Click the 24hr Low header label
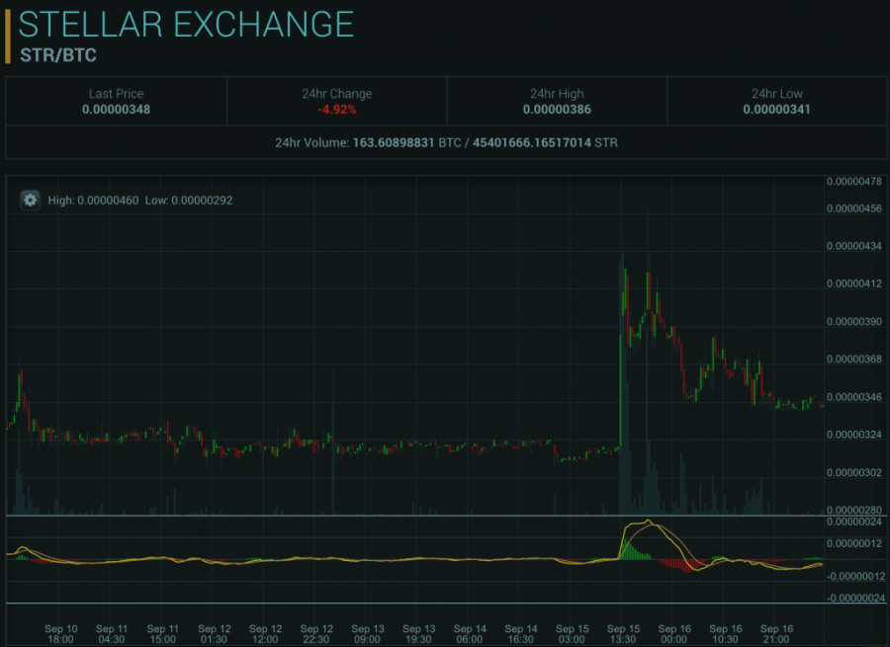The image size is (890, 647). [776, 94]
